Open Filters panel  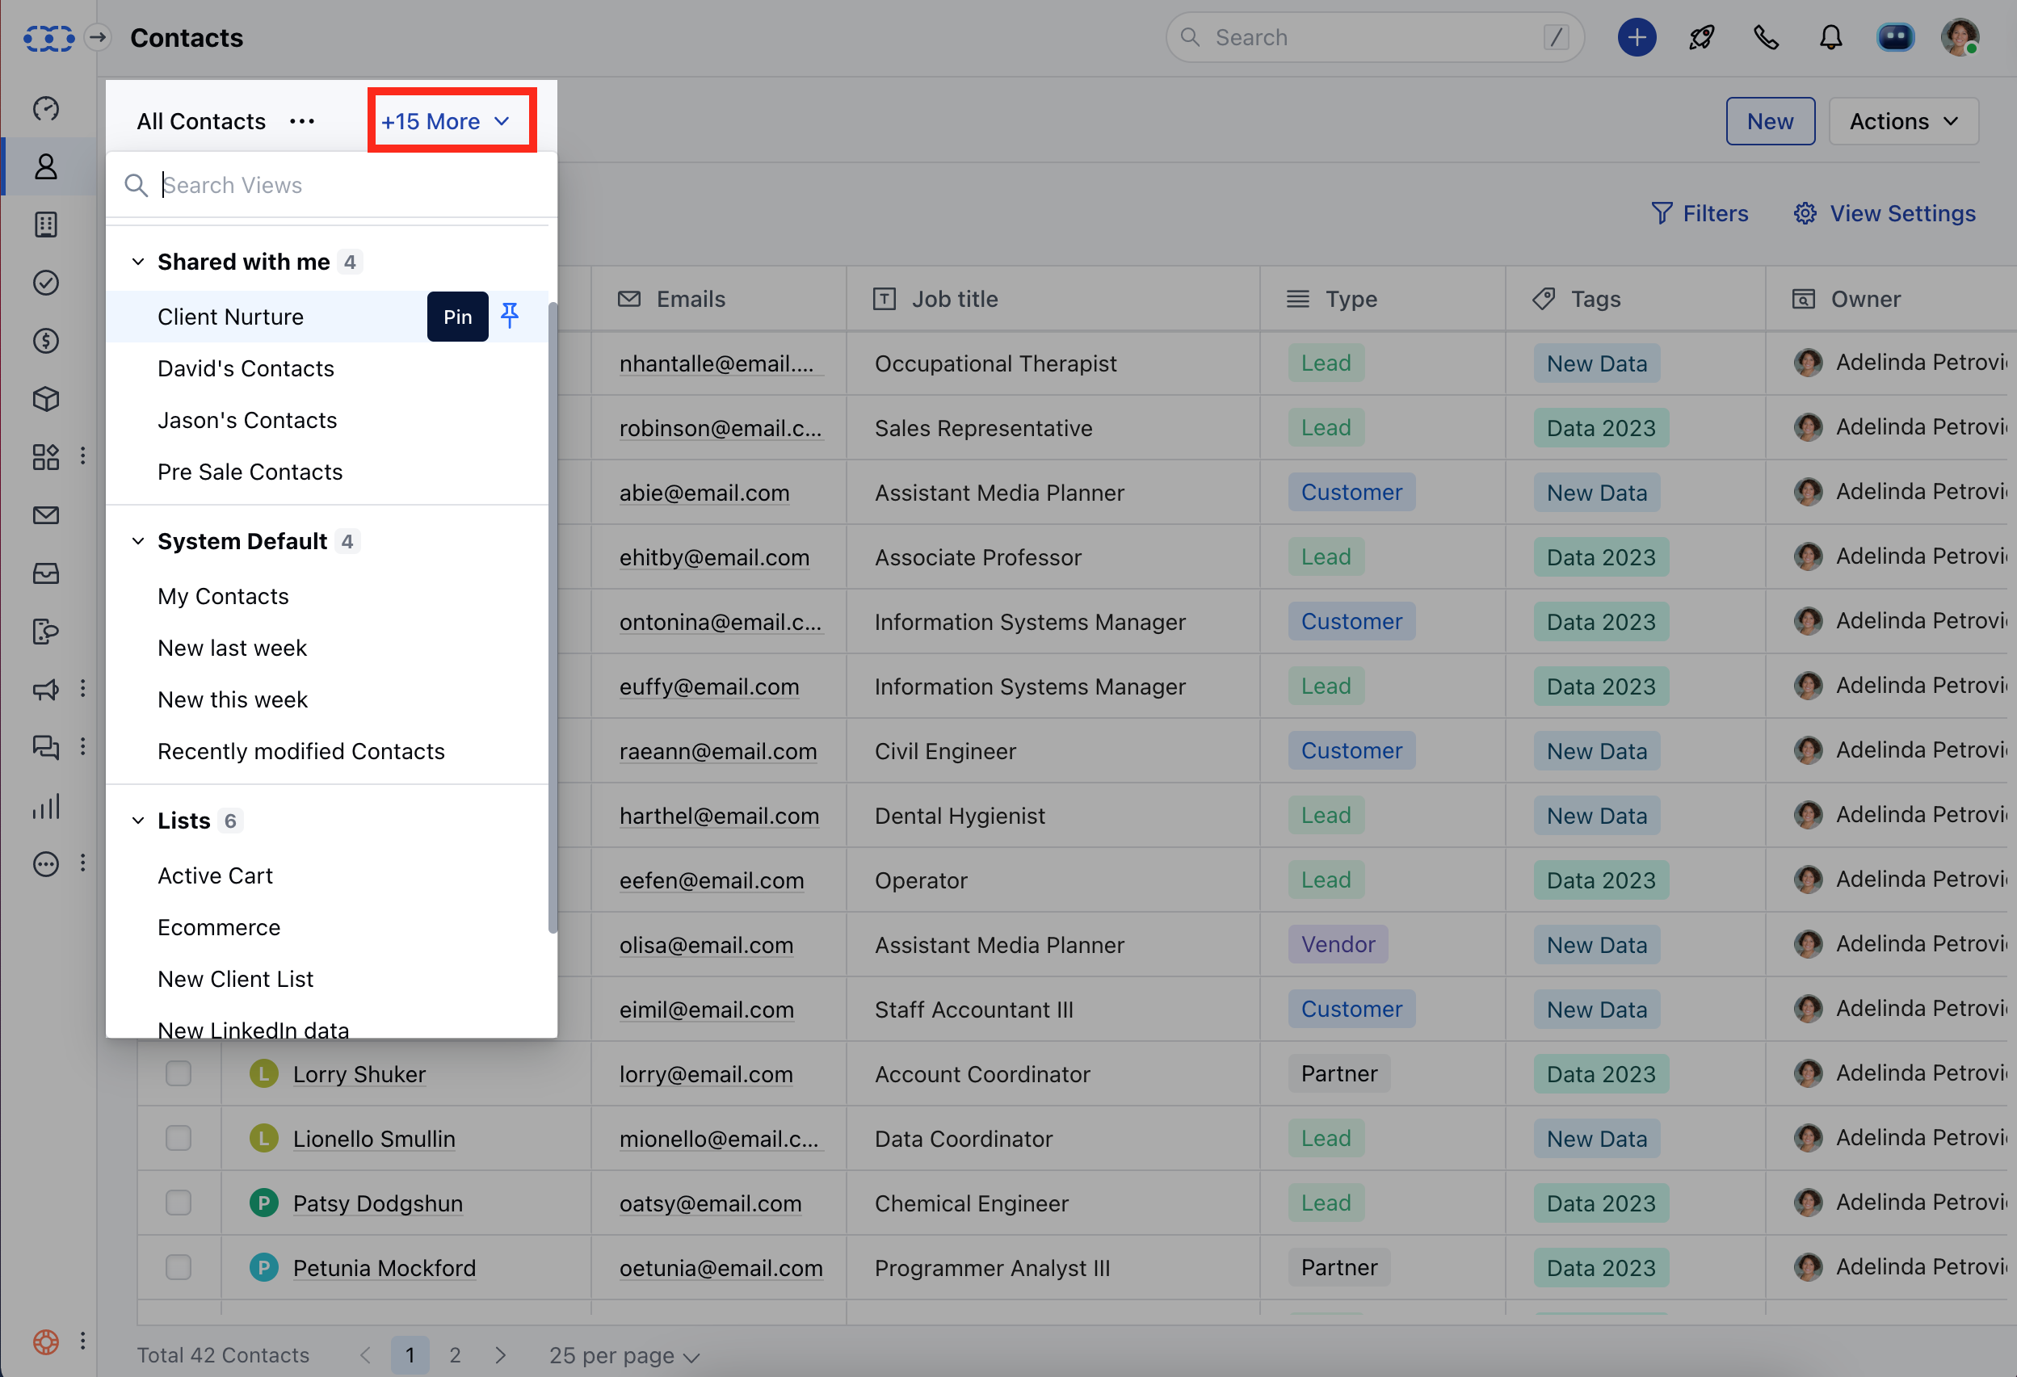1699,213
